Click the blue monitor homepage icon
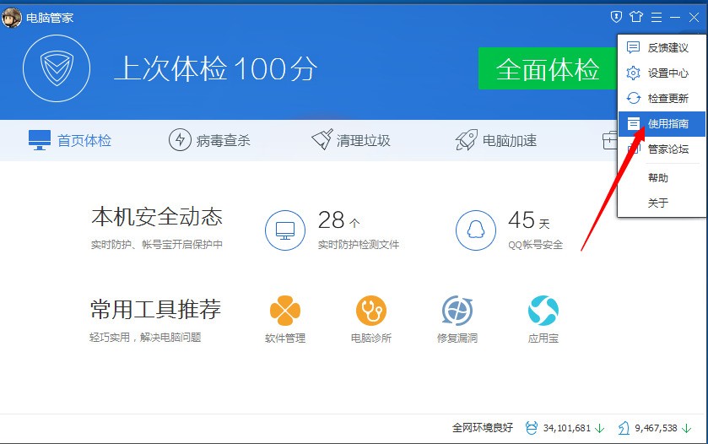Screen dimensions: 708x444 pyautogui.click(x=40, y=140)
